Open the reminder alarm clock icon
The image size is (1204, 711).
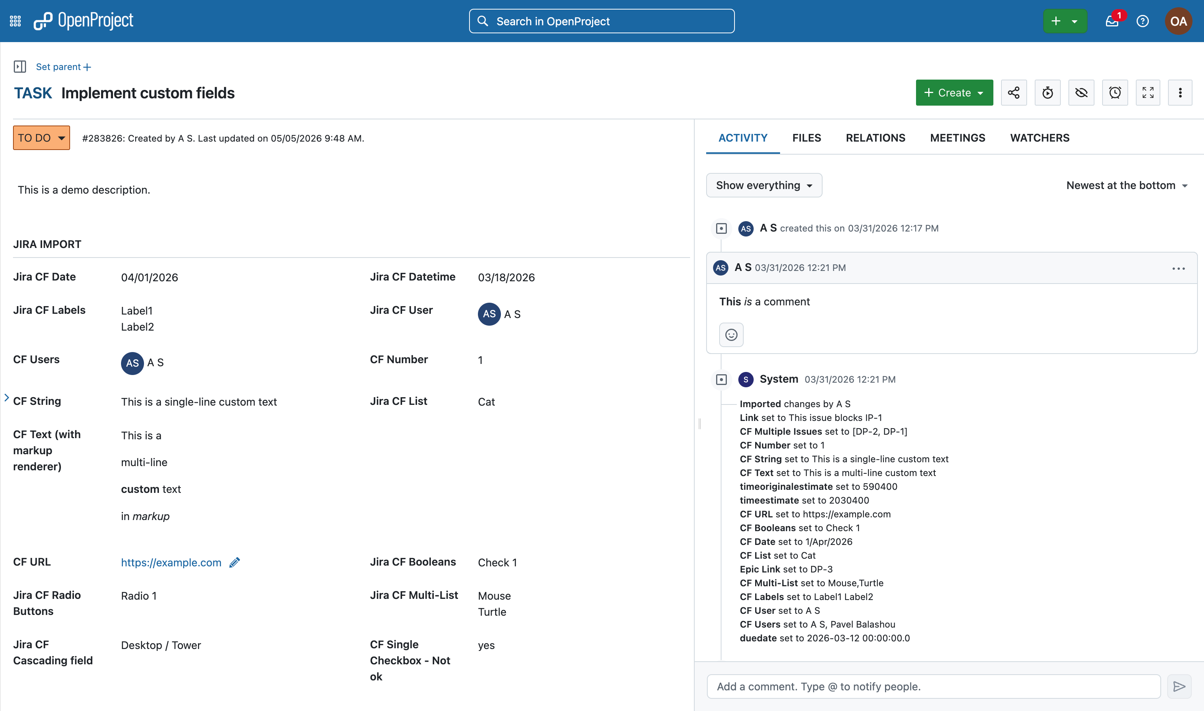click(1115, 93)
